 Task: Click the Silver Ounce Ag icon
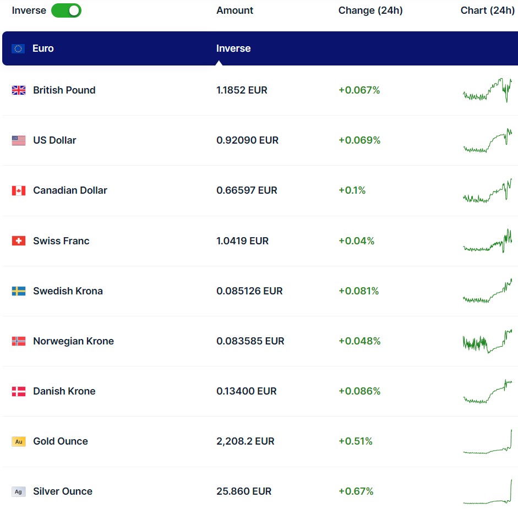19,491
